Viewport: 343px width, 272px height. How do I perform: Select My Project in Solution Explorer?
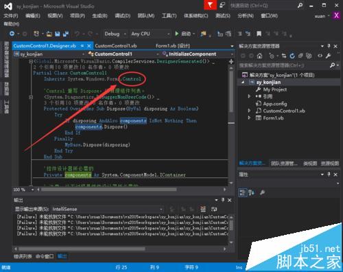pyautogui.click(x=274, y=89)
